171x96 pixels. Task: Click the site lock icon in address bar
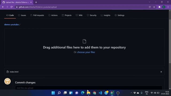(x=17, y=7)
